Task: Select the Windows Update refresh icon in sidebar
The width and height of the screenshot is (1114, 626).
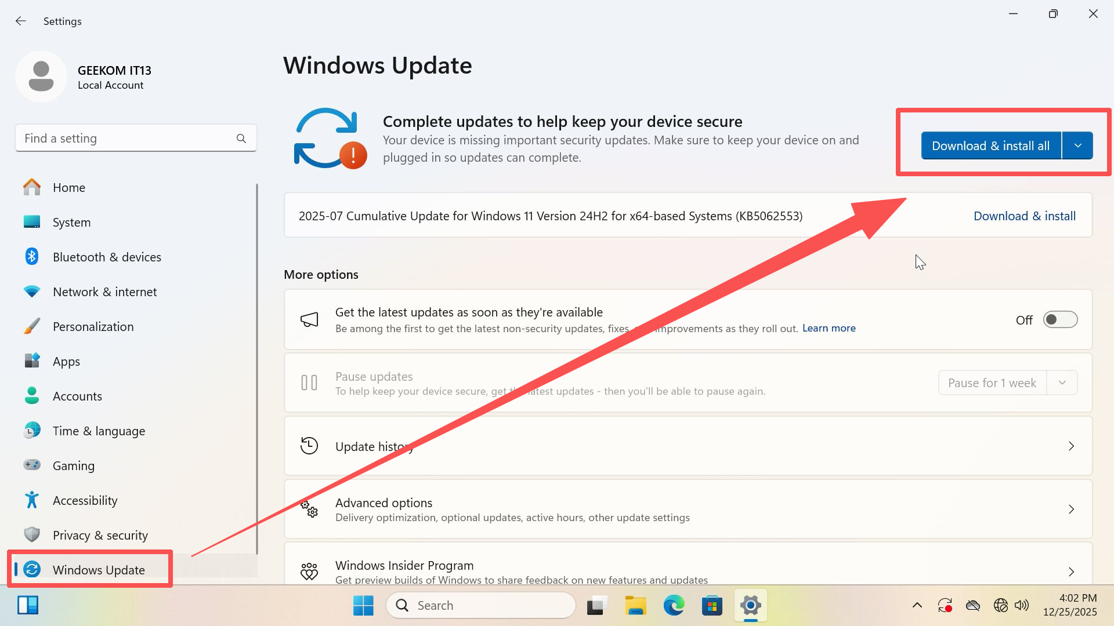Action: click(x=33, y=570)
